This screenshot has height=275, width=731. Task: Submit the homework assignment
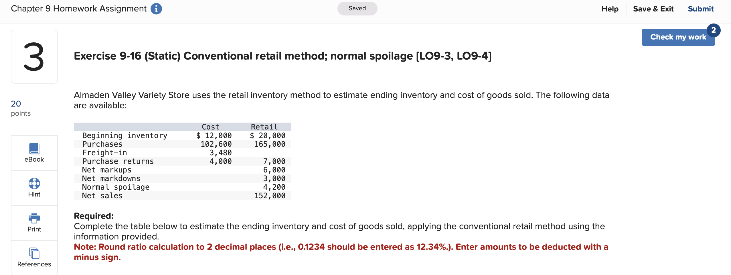(700, 9)
